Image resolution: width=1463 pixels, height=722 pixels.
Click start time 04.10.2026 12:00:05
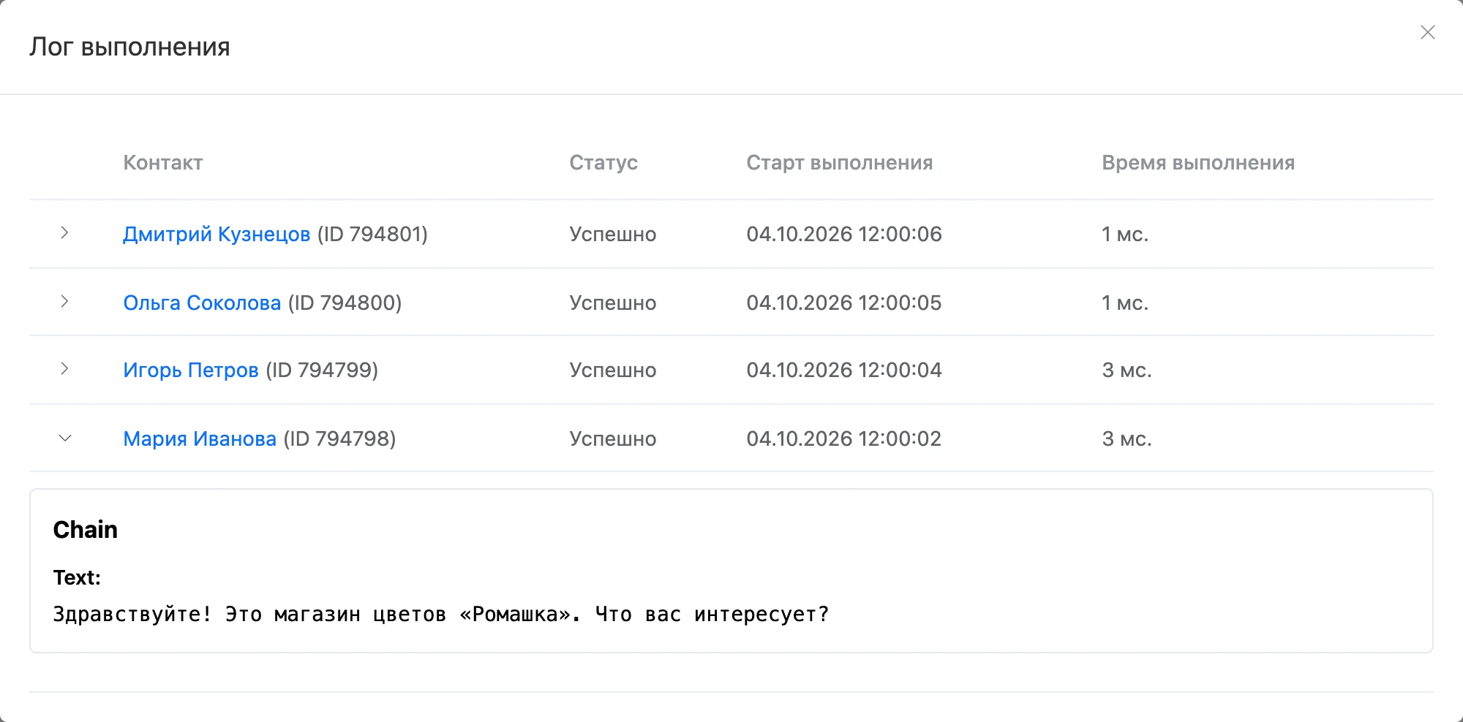pyautogui.click(x=844, y=303)
